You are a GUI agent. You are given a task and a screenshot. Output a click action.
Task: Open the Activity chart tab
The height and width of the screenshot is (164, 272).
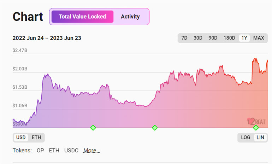point(130,17)
